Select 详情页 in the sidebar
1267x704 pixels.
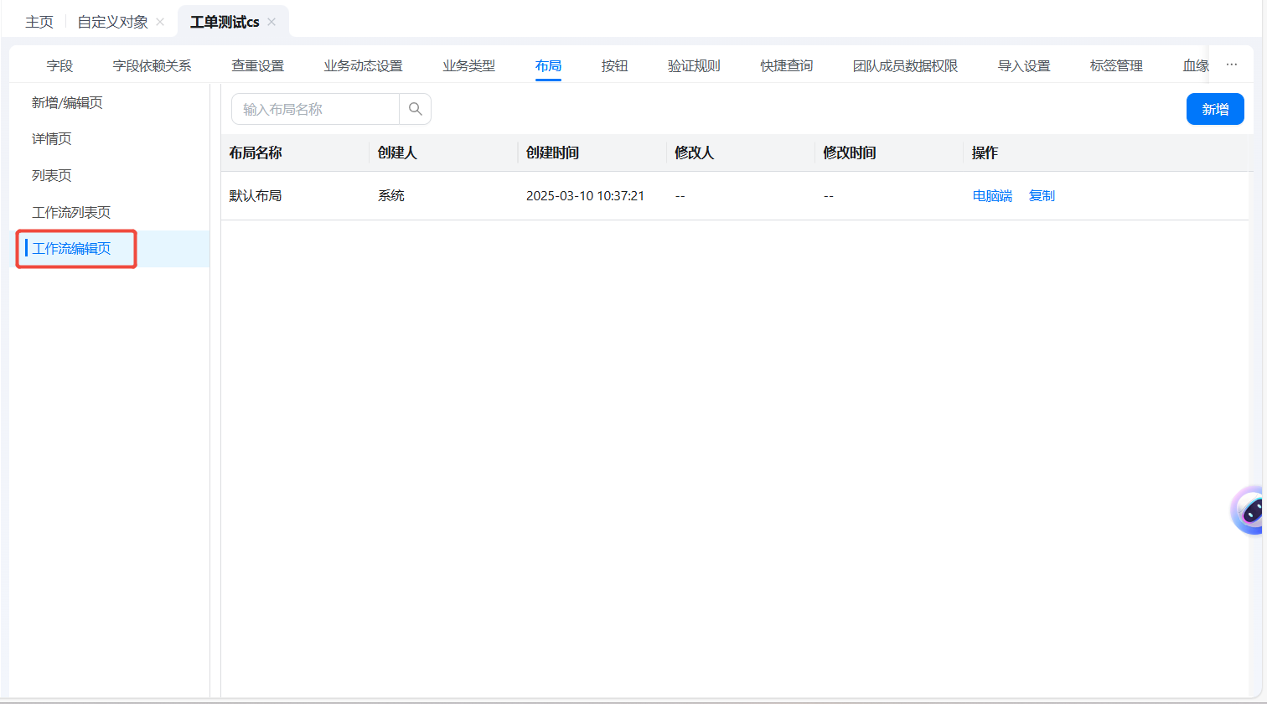coord(110,138)
